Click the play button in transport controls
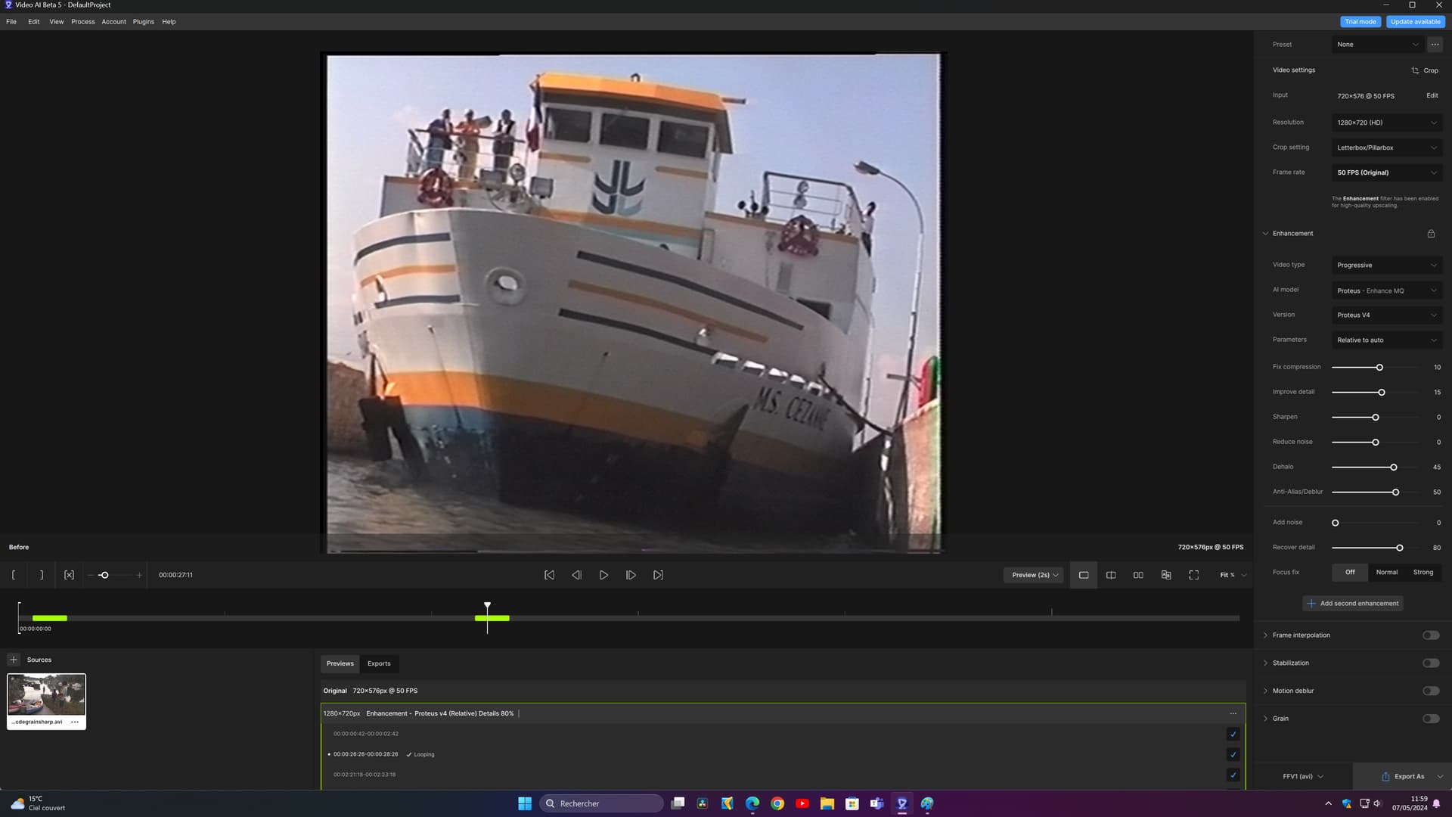Screen dimensions: 1452x817 (x=603, y=575)
